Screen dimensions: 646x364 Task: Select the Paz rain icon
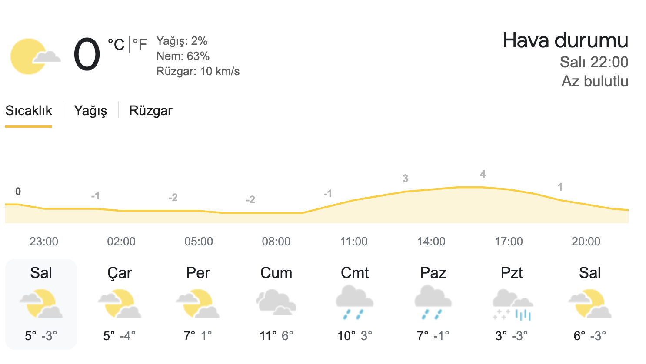433,302
